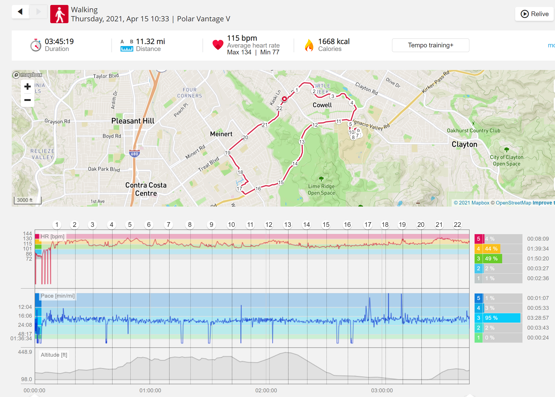Play the Relive route animation
Screen dimensions: 555x397
pyautogui.click(x=534, y=14)
